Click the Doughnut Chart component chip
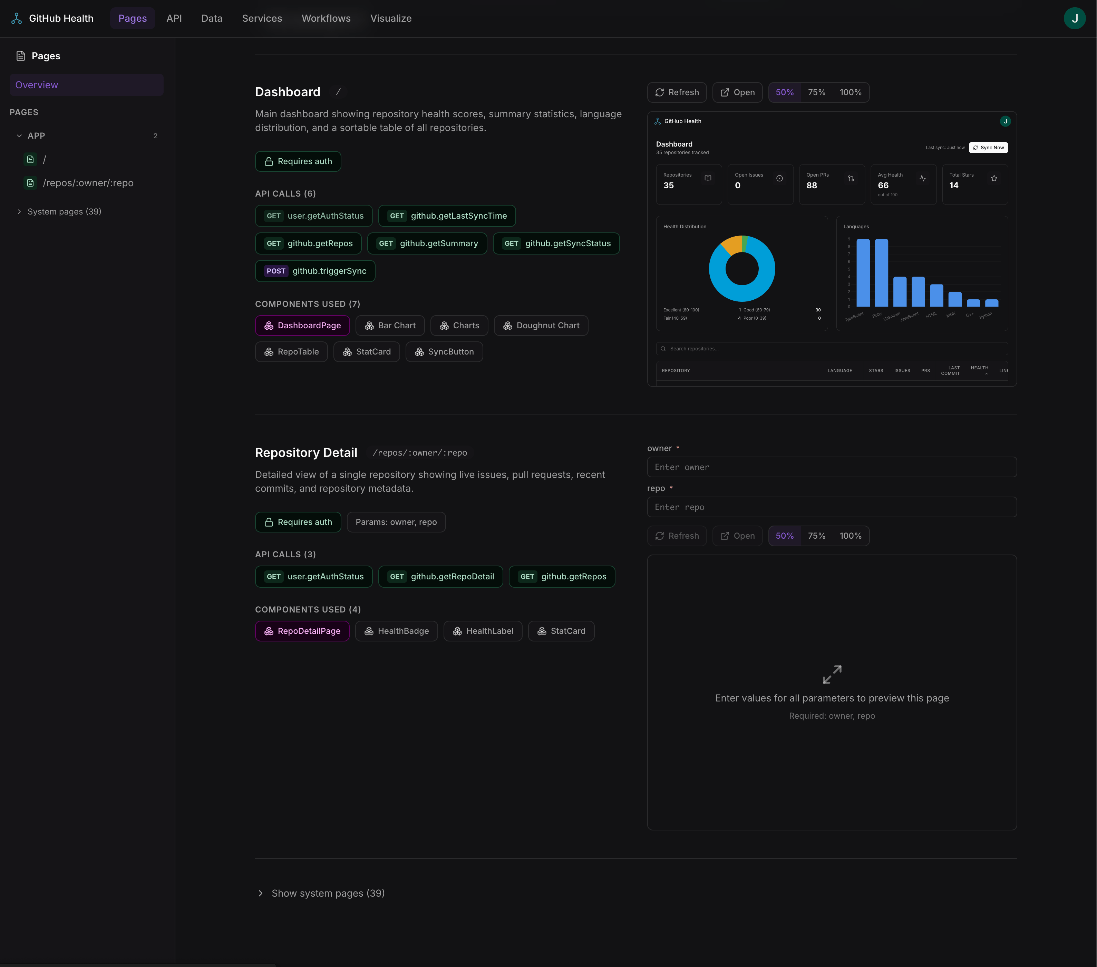 pos(541,326)
